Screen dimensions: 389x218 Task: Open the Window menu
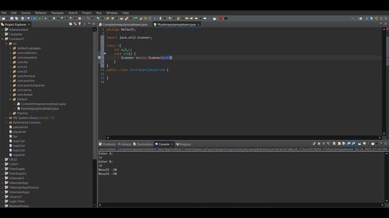tap(112, 13)
